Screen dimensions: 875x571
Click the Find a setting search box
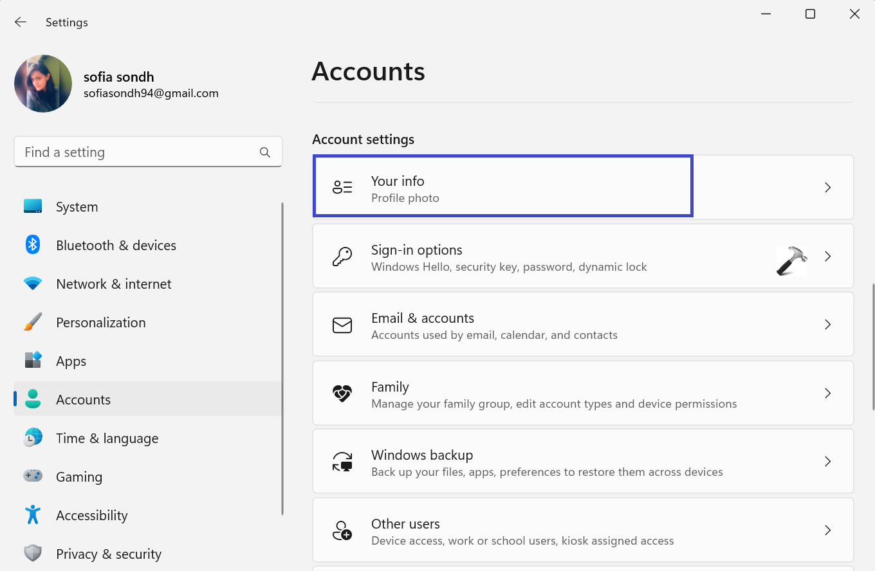pos(138,152)
